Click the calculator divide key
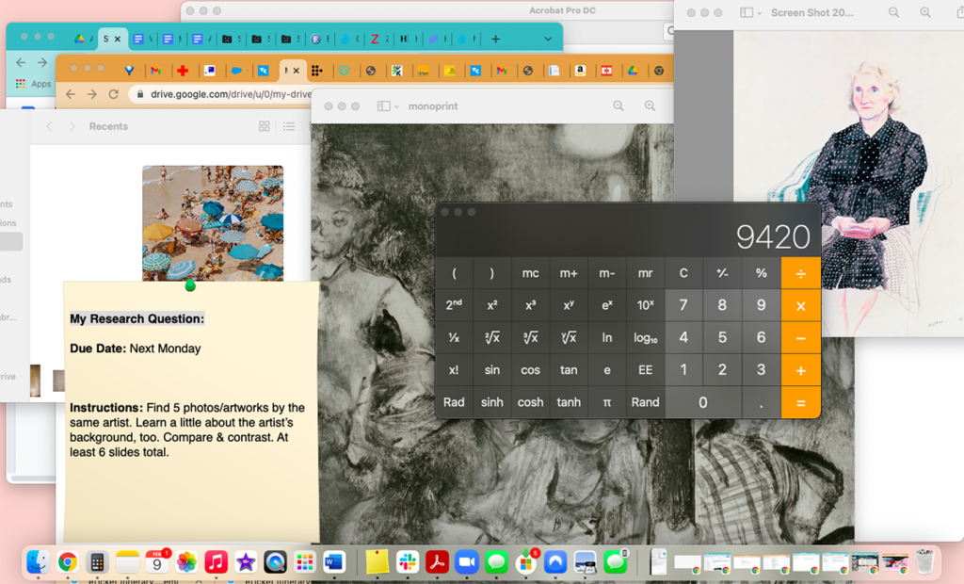The image size is (964, 584). pos(801,274)
